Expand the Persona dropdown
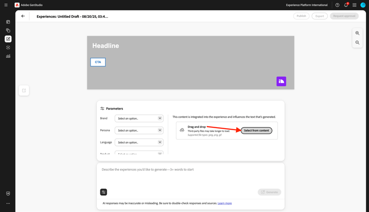 tap(139, 131)
